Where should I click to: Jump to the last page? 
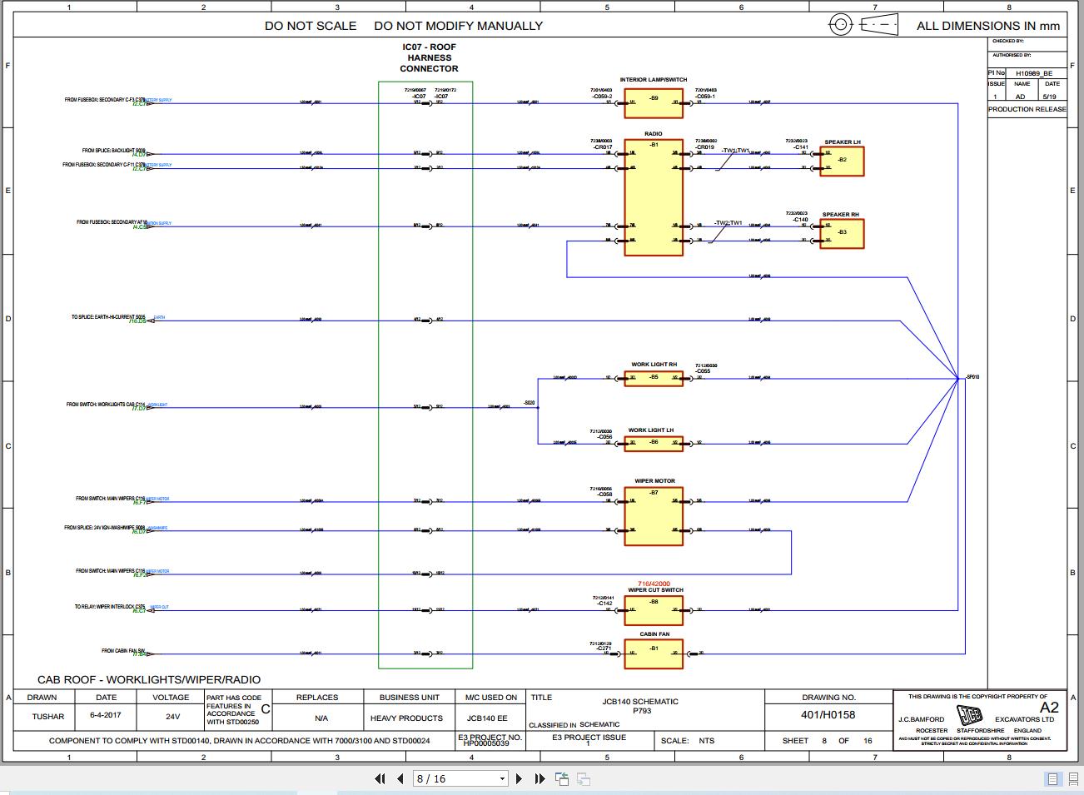pyautogui.click(x=540, y=779)
